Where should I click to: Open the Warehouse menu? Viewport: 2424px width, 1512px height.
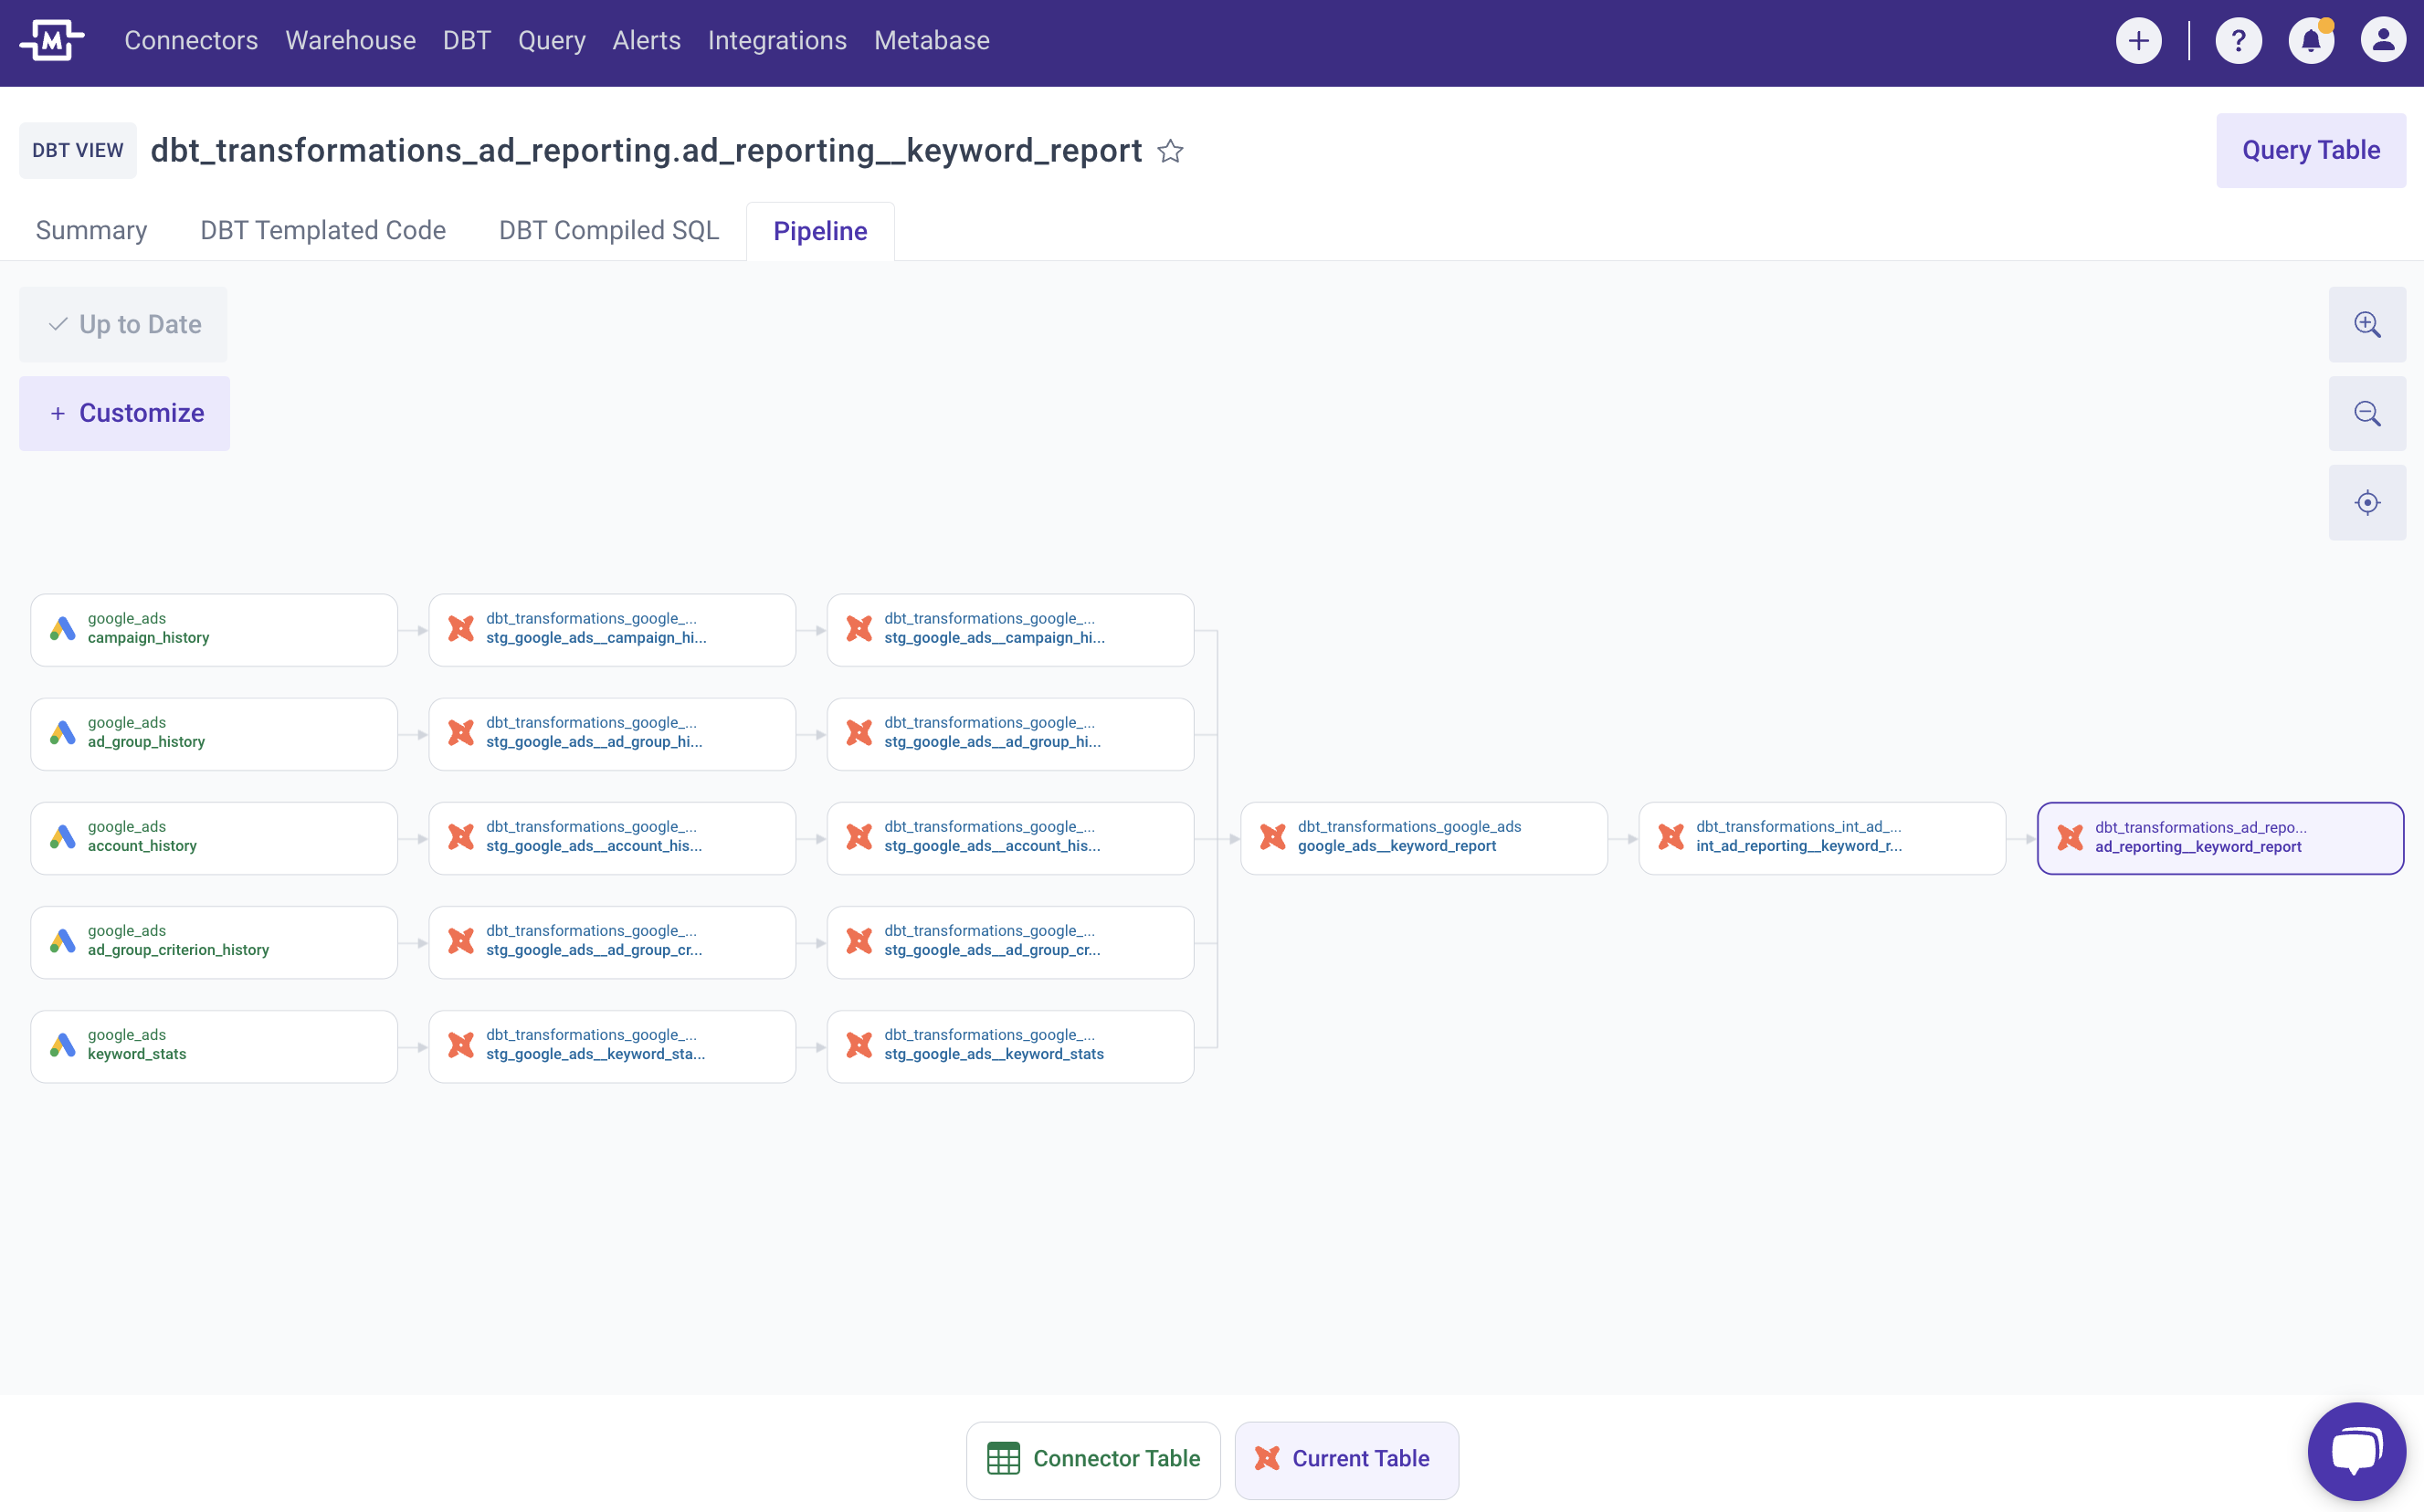350,41
